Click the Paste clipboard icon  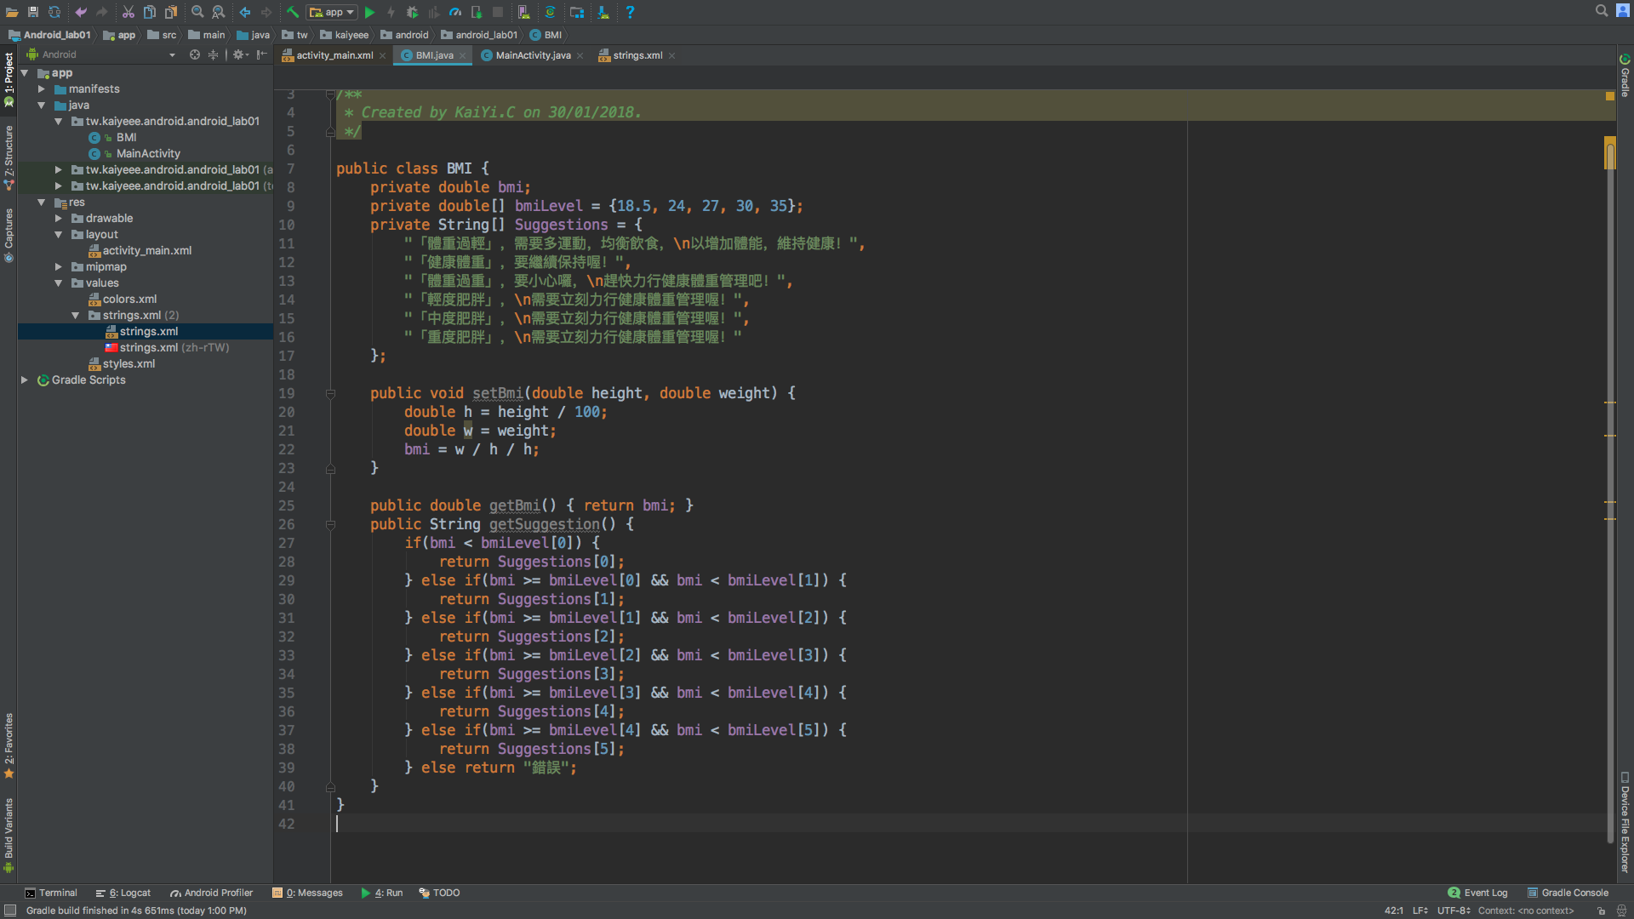click(171, 12)
